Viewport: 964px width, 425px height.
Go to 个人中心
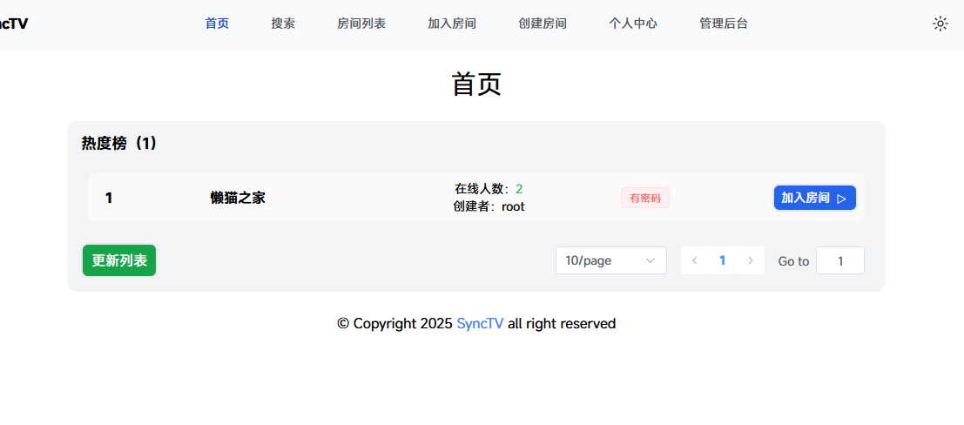click(633, 24)
